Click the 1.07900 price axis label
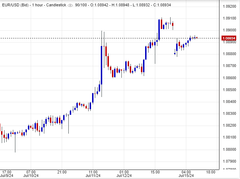This screenshot has height=179, width=240. point(229,161)
